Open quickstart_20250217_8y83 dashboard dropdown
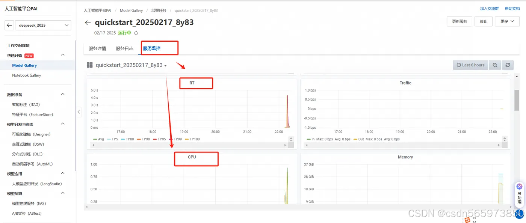Viewport: 526px width, 223px height. (x=131, y=65)
